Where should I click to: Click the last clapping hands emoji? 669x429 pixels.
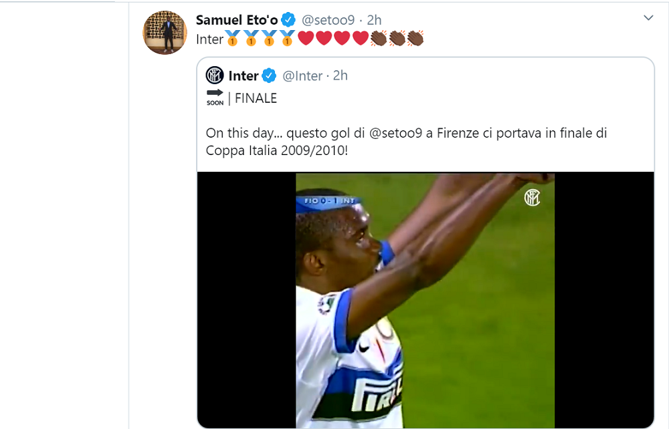point(415,39)
